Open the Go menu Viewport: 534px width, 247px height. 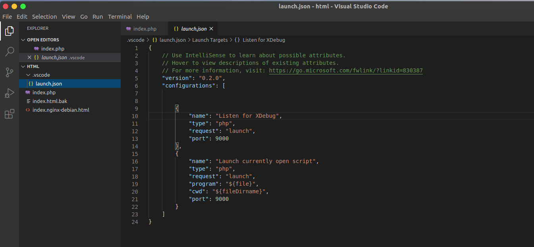click(x=84, y=17)
